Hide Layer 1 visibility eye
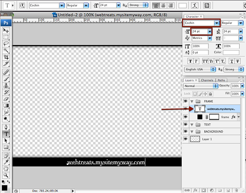 [x=185, y=139]
